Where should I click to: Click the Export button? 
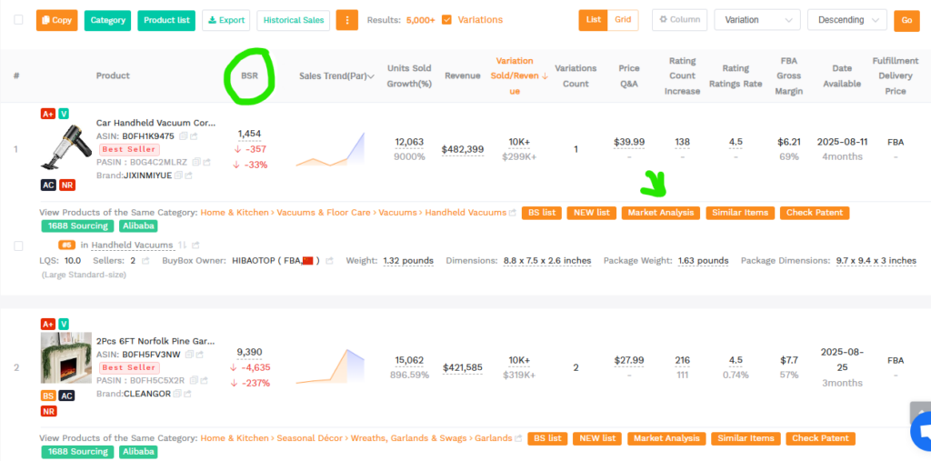pos(225,19)
